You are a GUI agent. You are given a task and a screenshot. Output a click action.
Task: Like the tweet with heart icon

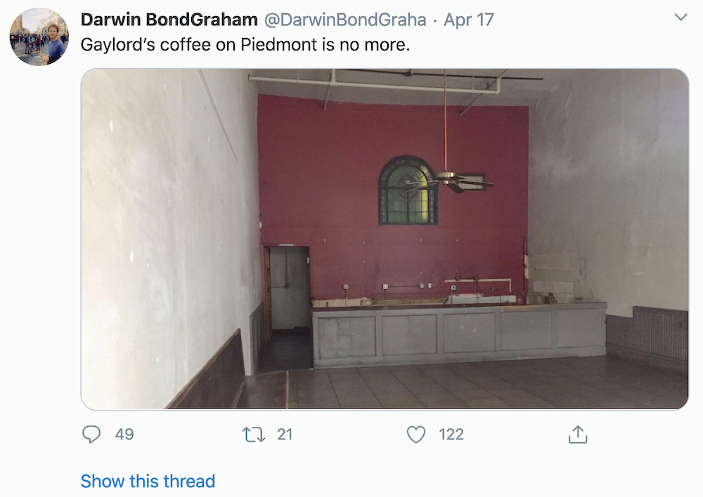[416, 435]
